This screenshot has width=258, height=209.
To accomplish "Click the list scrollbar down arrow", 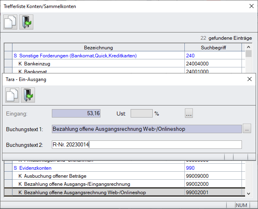I will pos(249,193).
